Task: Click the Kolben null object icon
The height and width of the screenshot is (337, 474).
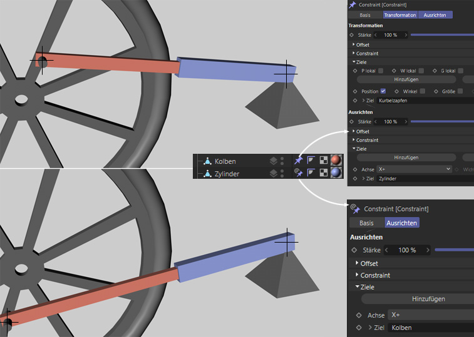Action: 207,161
